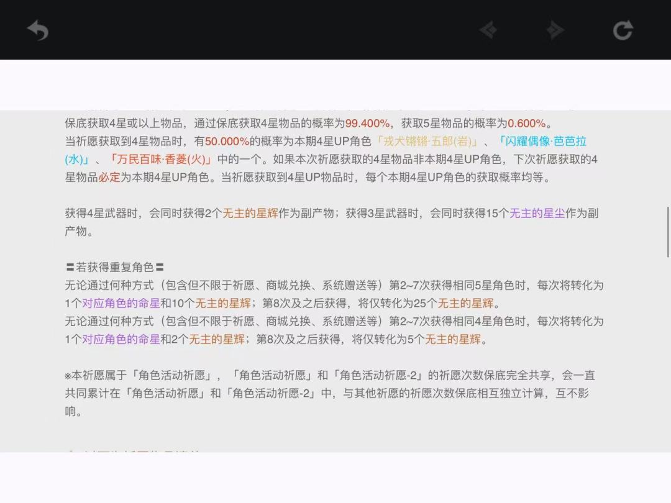Click the red text 万民百味·香菱(火)
671x503 pixels.
tap(160, 159)
